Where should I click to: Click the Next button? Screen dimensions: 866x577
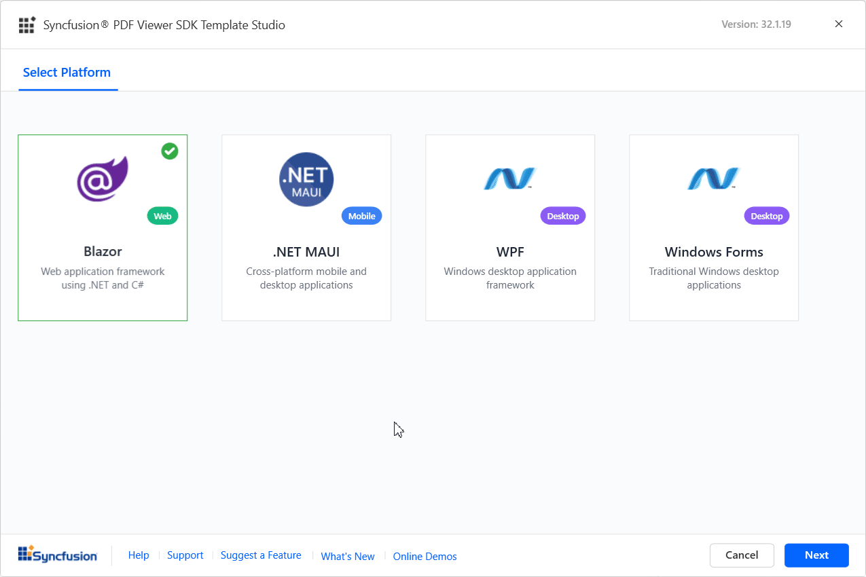tap(816, 555)
